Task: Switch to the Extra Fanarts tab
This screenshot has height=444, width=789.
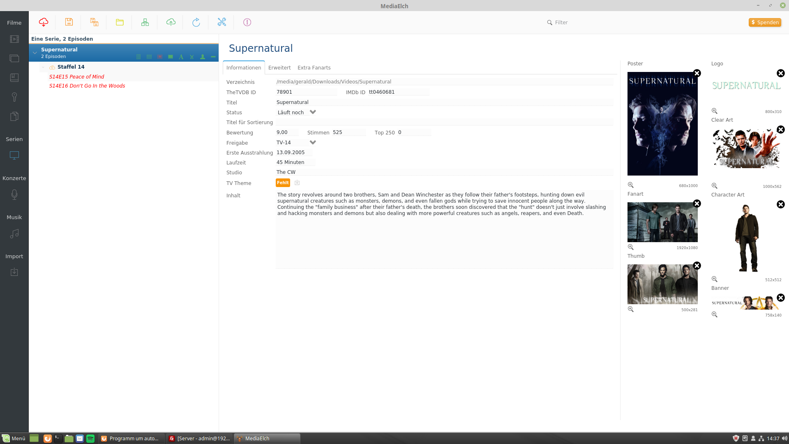Action: pyautogui.click(x=314, y=68)
